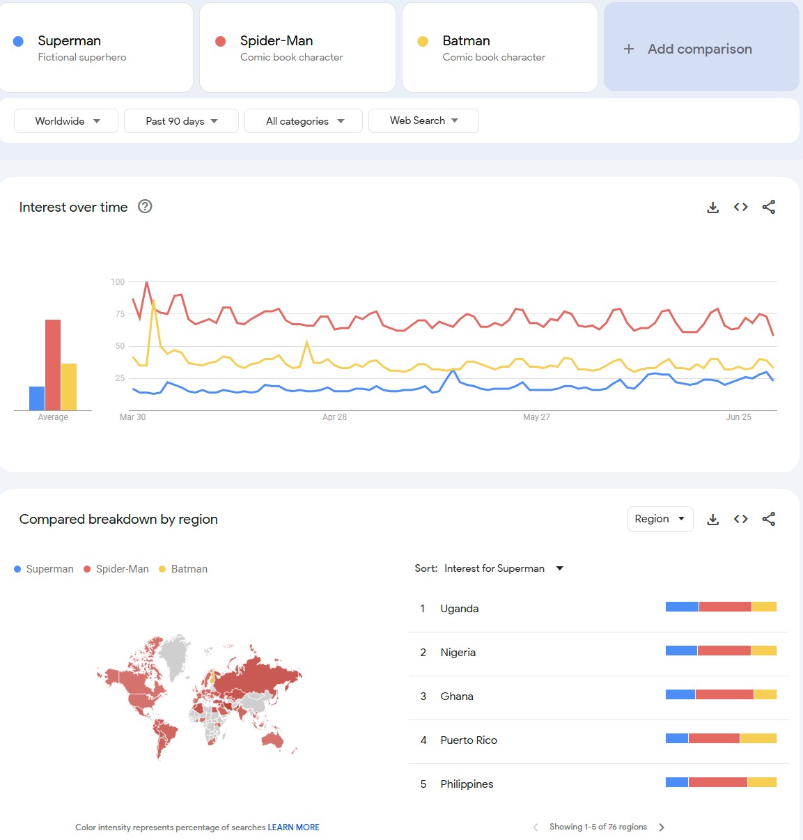Screen dimensions: 803x840
Task: Click the yellow Batman term dot
Action: (423, 41)
